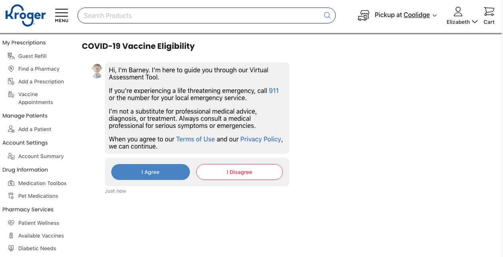
Task: Expand the Elizabeth account dropdown
Action: (462, 22)
